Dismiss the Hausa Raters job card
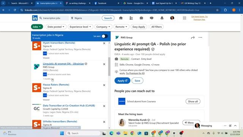The image size is (243, 137). (x=104, y=85)
